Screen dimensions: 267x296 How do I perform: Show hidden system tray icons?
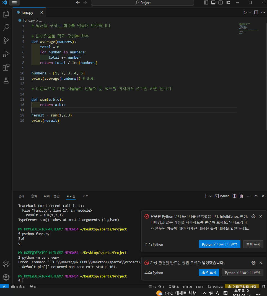click(204, 293)
